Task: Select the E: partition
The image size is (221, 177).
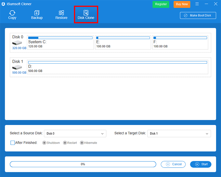Action: click(123, 43)
